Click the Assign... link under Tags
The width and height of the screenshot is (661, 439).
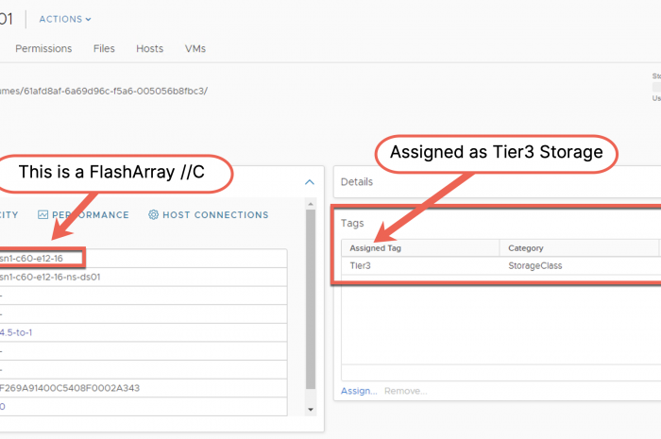click(359, 390)
